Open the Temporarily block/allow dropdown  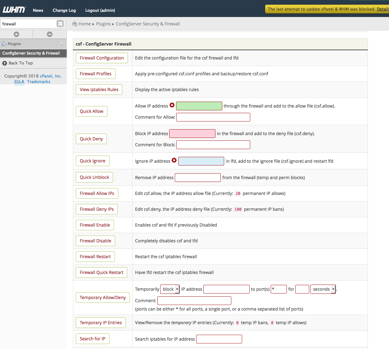[x=170, y=289]
